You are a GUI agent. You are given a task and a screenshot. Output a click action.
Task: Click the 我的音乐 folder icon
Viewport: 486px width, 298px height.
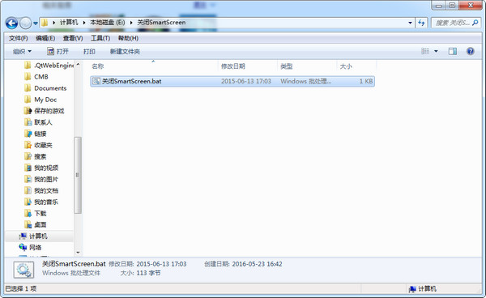(28, 202)
